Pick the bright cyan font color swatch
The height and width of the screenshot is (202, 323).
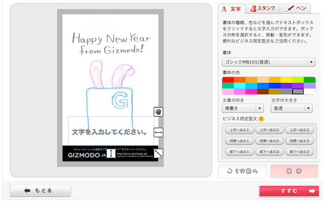240,85
